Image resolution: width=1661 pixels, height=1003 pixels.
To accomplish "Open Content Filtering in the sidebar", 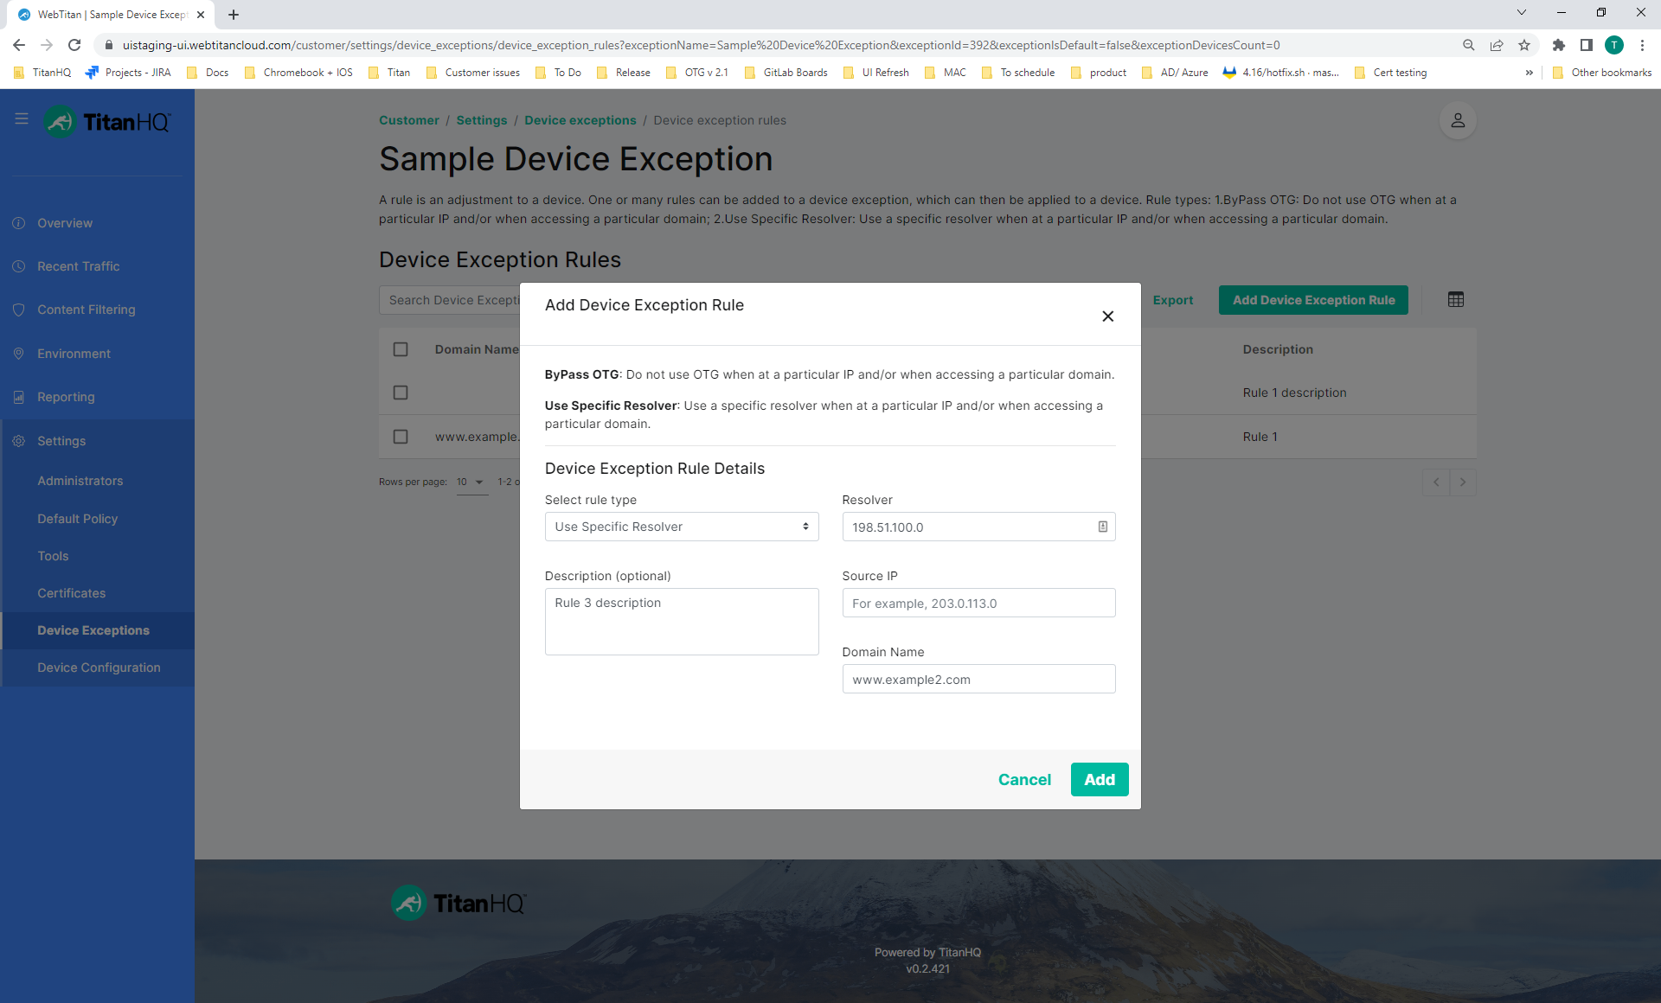I will [86, 310].
